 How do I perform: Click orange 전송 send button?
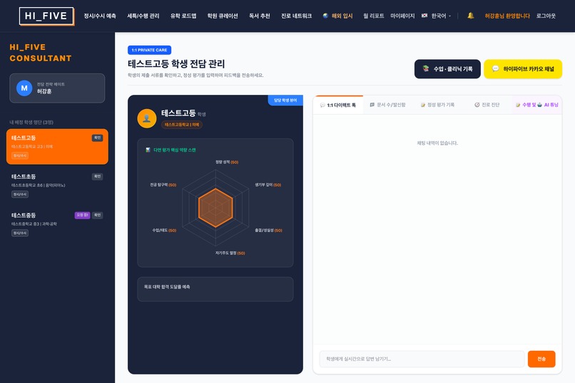tap(541, 359)
